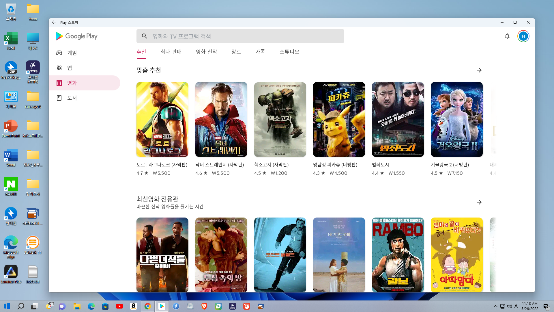
Task: Show hidden system tray icons chevron
Action: point(495,306)
